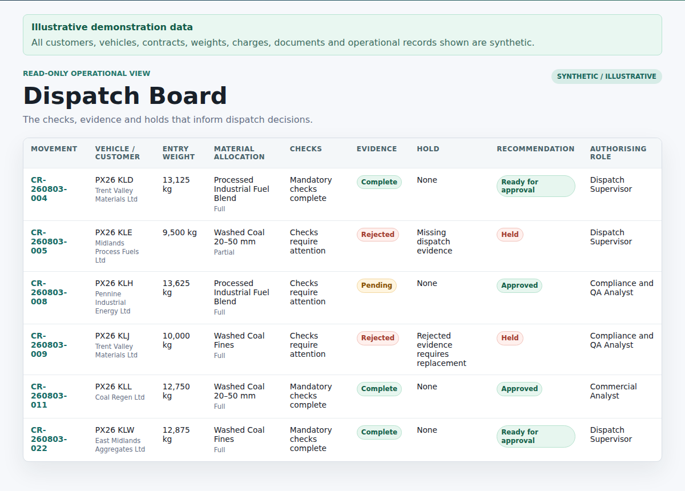
Task: Click entry weight 13,625 kg
Action: pos(176,288)
